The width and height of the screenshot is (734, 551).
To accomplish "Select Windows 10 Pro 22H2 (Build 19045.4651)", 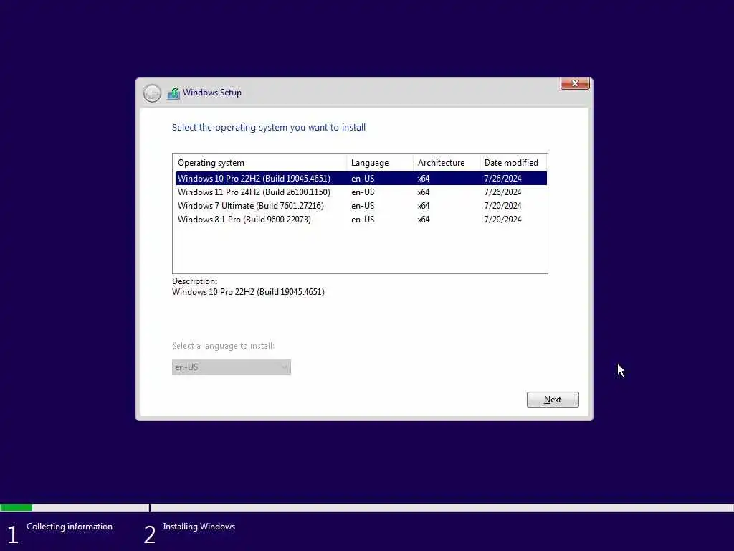I will tap(361, 179).
